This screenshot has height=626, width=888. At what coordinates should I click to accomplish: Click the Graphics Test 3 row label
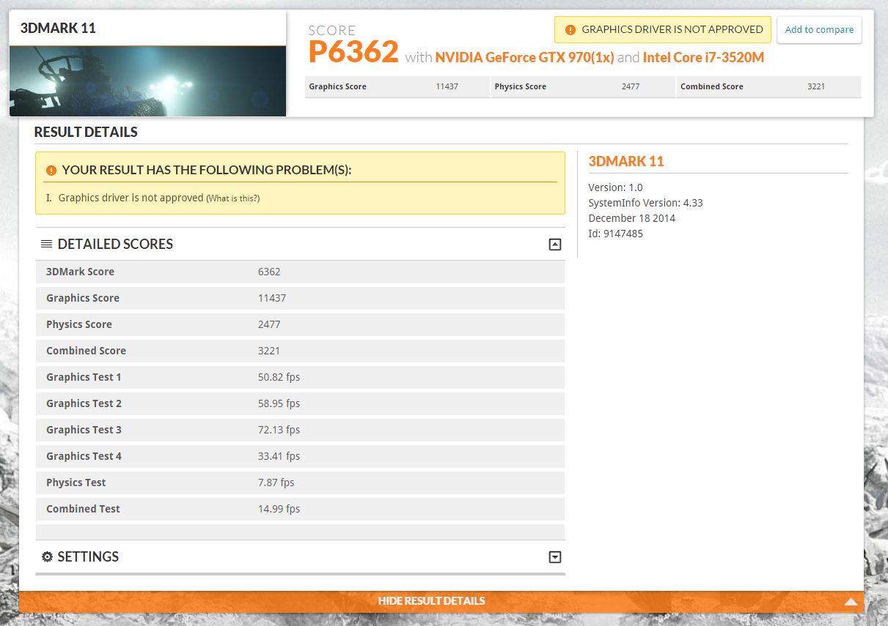point(84,430)
